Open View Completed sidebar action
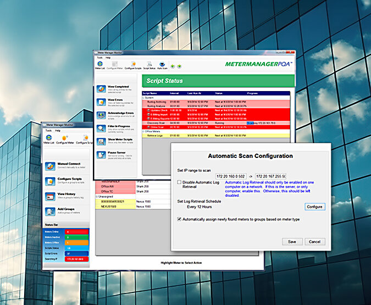This screenshot has width=371, height=305. (117, 89)
